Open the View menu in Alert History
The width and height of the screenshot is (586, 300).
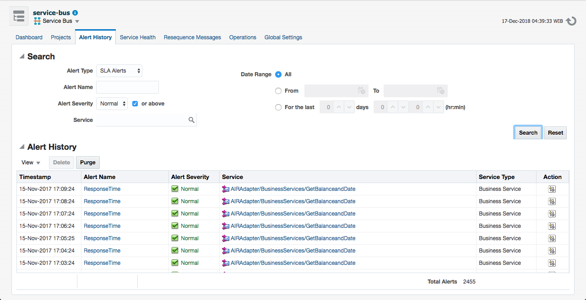point(30,162)
